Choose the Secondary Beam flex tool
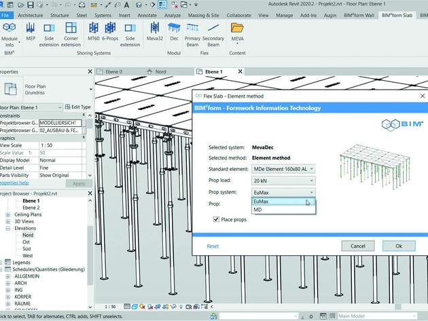Image resolution: width=428 pixels, height=321 pixels. tap(213, 35)
